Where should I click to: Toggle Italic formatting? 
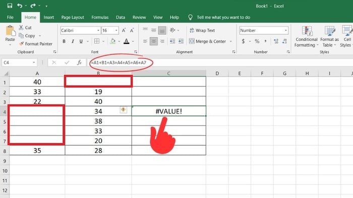tap(73, 41)
